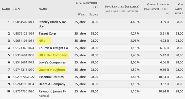The height and width of the screenshot is (99, 185).
Task: Select the ISIN US29670G1022 cell
Action: [x=24, y=77]
